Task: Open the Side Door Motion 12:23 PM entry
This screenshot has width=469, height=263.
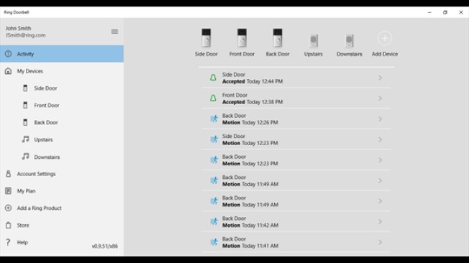Action: pos(296,139)
